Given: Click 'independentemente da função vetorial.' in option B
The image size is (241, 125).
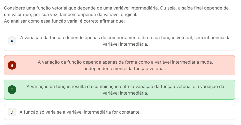Looking at the screenshot, I should pyautogui.click(x=125, y=68).
